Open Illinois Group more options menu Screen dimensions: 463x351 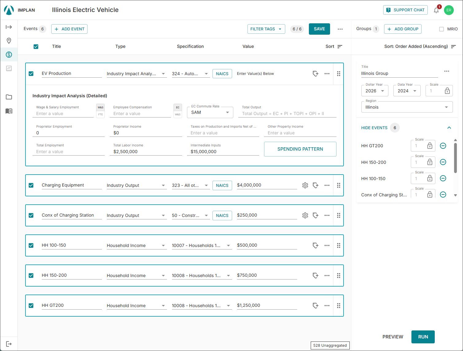click(x=447, y=71)
